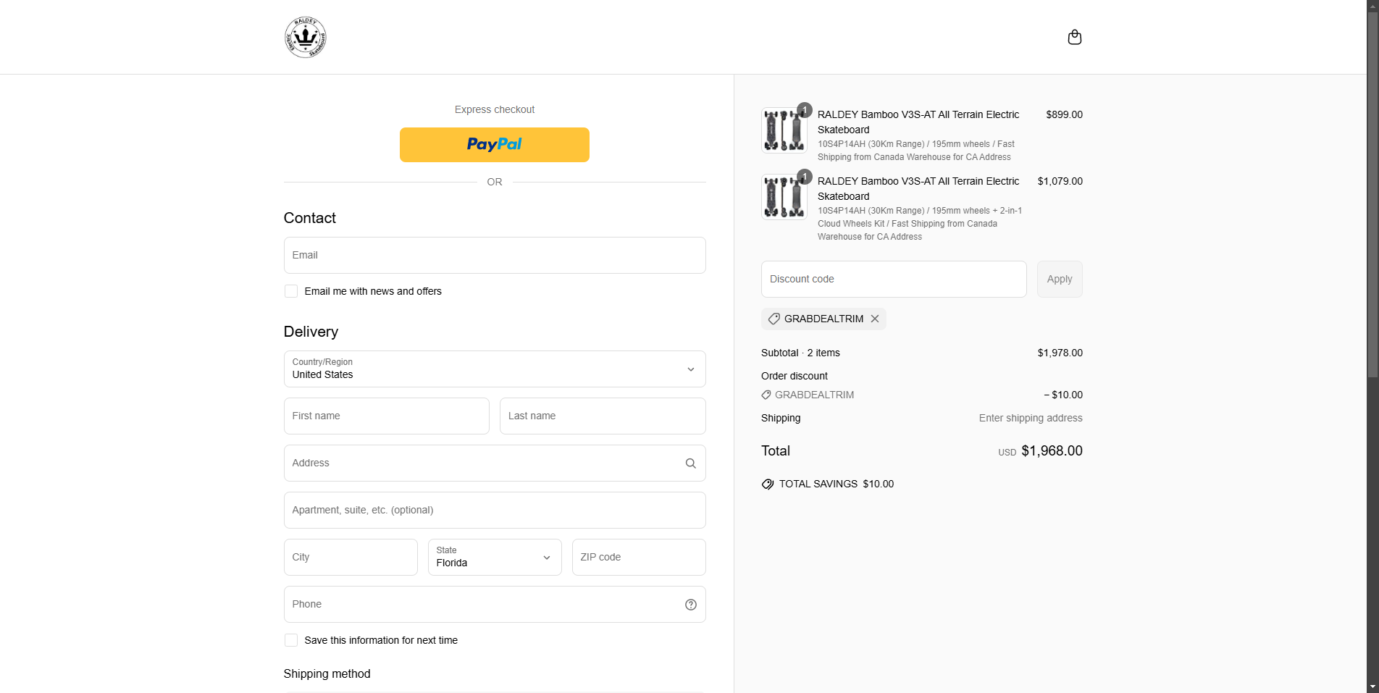The image size is (1379, 693).
Task: Focus the Phone input field
Action: click(x=495, y=604)
